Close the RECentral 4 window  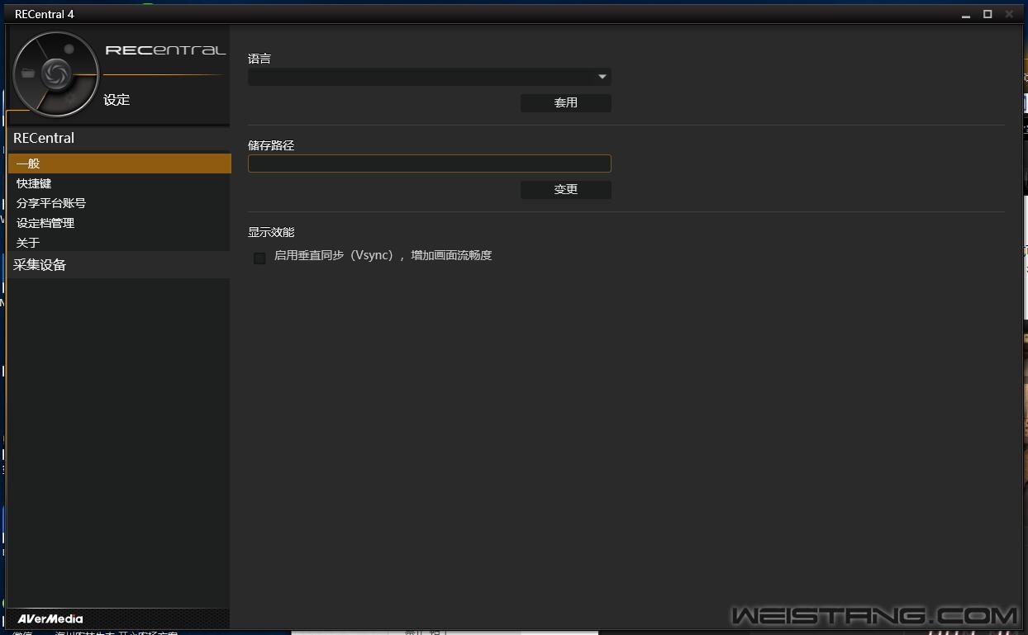click(x=1009, y=14)
